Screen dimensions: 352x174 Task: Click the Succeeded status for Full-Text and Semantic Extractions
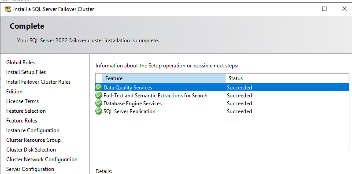[x=239, y=96]
